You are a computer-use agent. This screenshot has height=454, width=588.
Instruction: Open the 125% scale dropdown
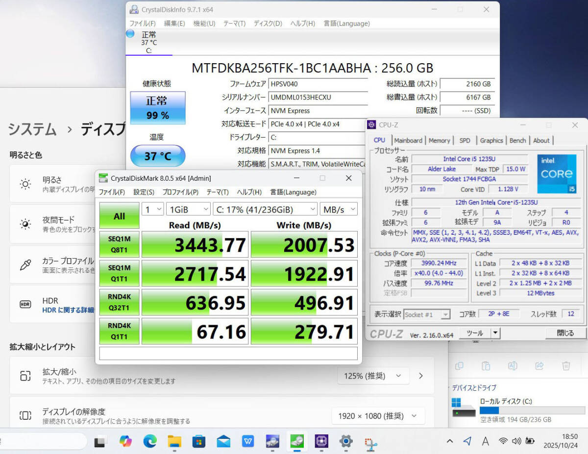point(372,376)
